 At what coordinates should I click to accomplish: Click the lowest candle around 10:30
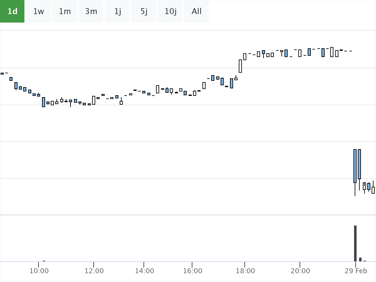pos(44,102)
